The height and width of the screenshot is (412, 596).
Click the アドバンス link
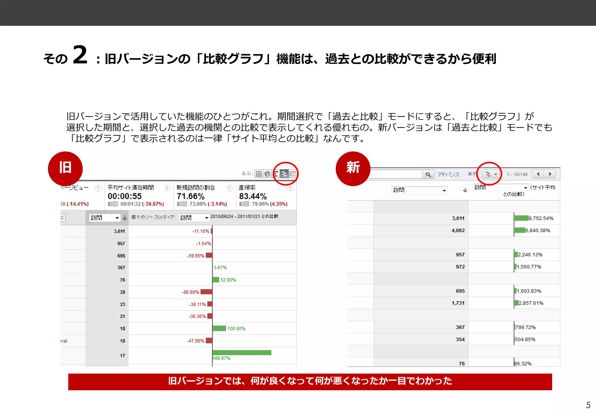pos(448,174)
